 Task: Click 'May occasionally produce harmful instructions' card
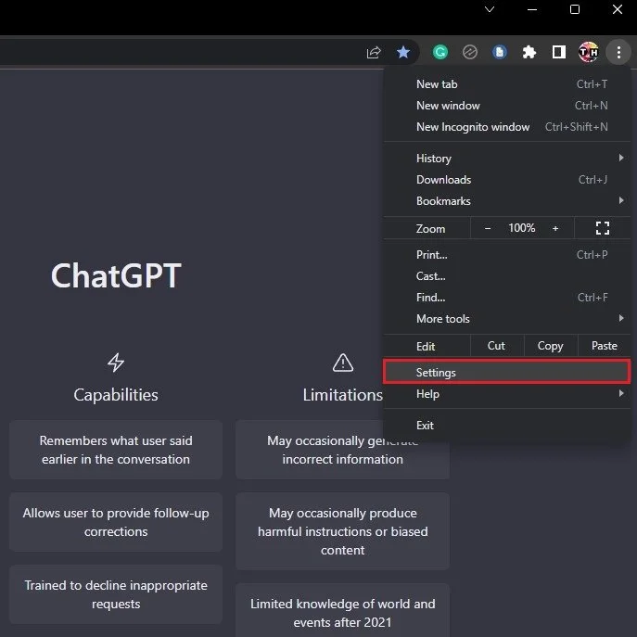pos(342,531)
